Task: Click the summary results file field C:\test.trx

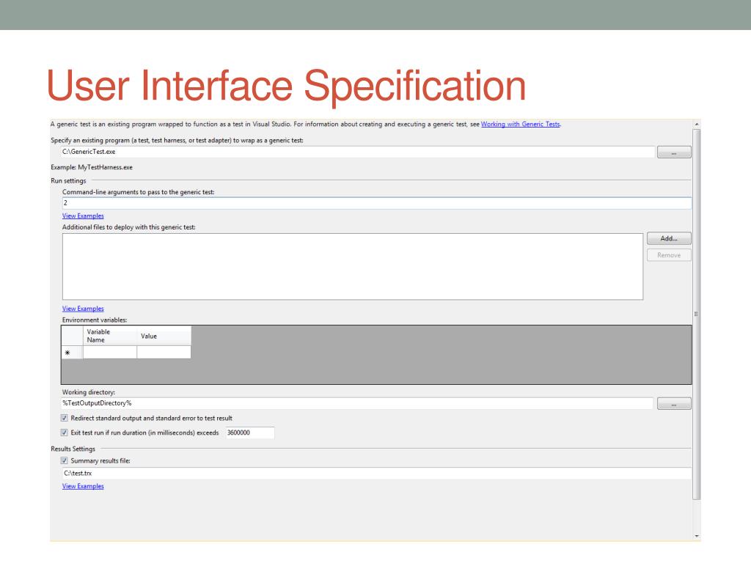Action: click(376, 474)
